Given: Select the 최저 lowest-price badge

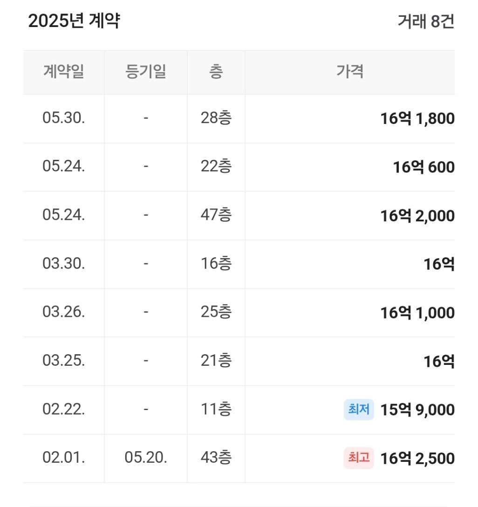Looking at the screenshot, I should pos(359,409).
